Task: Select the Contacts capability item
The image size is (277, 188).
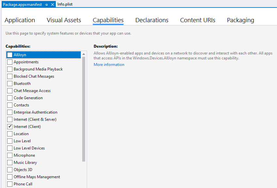Action: coord(44,105)
